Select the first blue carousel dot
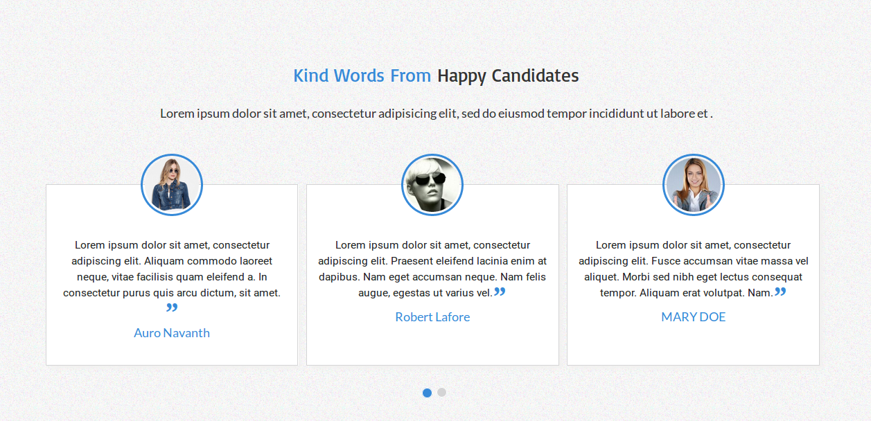The width and height of the screenshot is (871, 421). [427, 393]
